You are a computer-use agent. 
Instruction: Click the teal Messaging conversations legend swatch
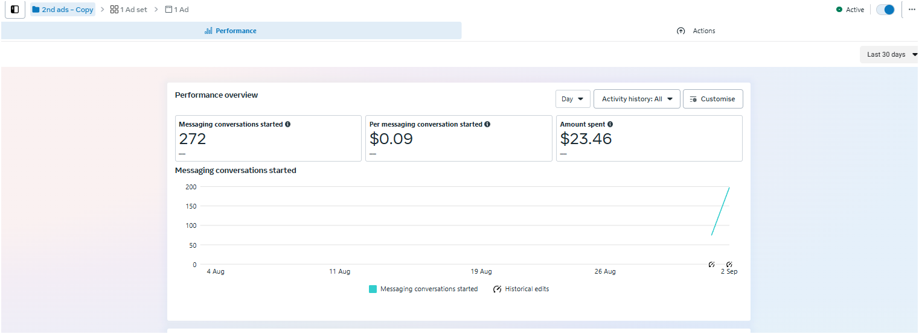point(373,289)
